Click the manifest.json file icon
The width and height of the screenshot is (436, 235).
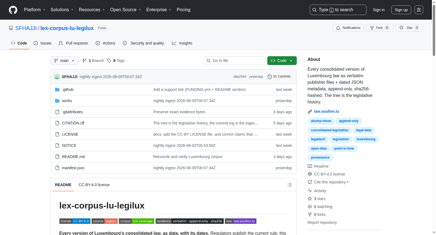[x=57, y=168]
